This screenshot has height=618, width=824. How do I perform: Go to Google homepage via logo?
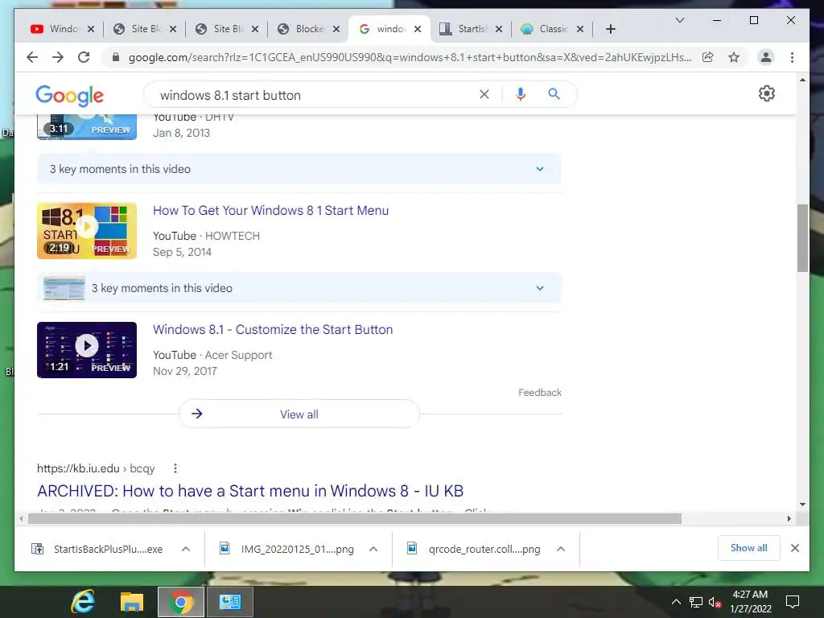69,95
